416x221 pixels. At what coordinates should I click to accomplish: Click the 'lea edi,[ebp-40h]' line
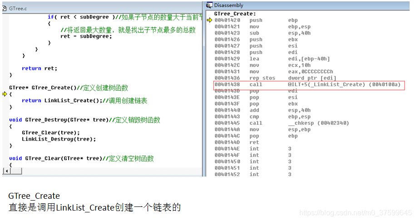272,59
